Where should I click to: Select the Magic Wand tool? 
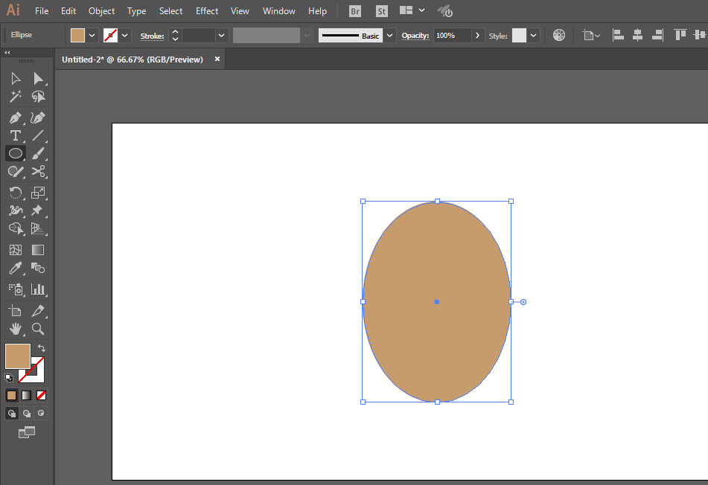15,97
